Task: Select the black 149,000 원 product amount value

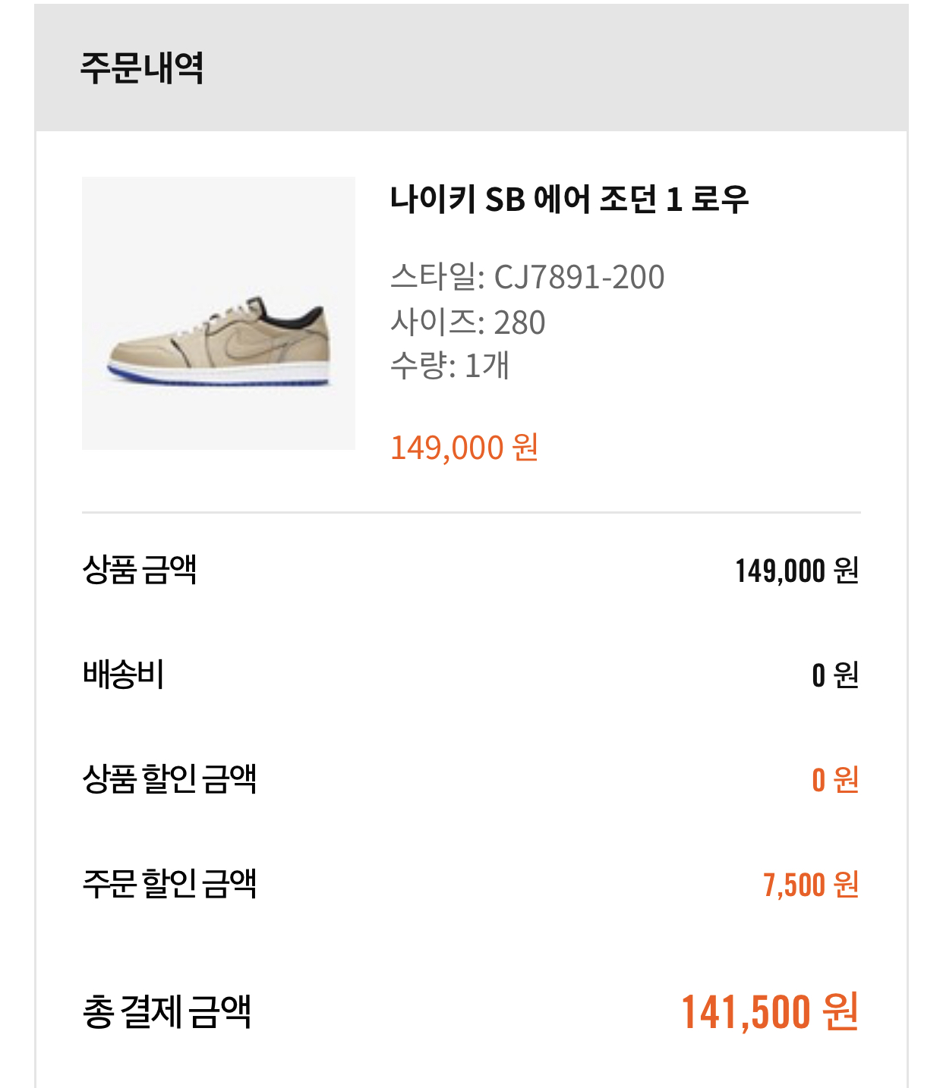Action: click(x=796, y=571)
